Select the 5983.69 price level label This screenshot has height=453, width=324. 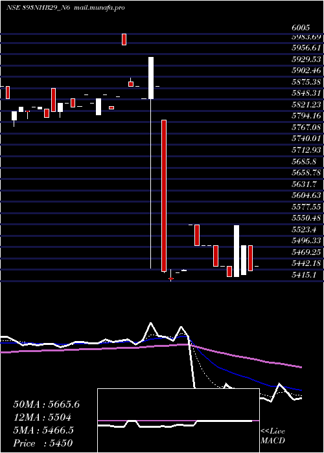click(306, 37)
